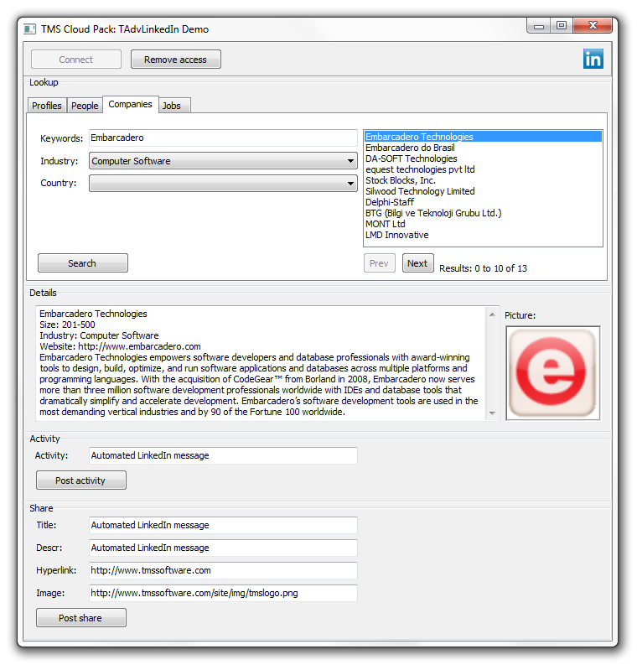Click the Post share button

80,618
